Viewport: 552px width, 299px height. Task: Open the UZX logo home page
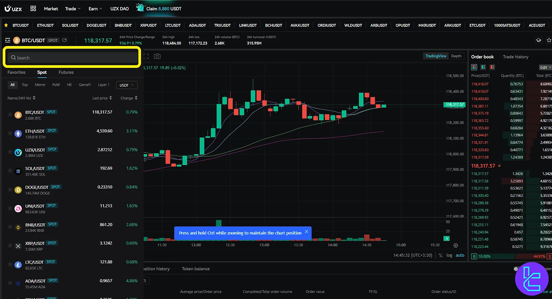(13, 9)
